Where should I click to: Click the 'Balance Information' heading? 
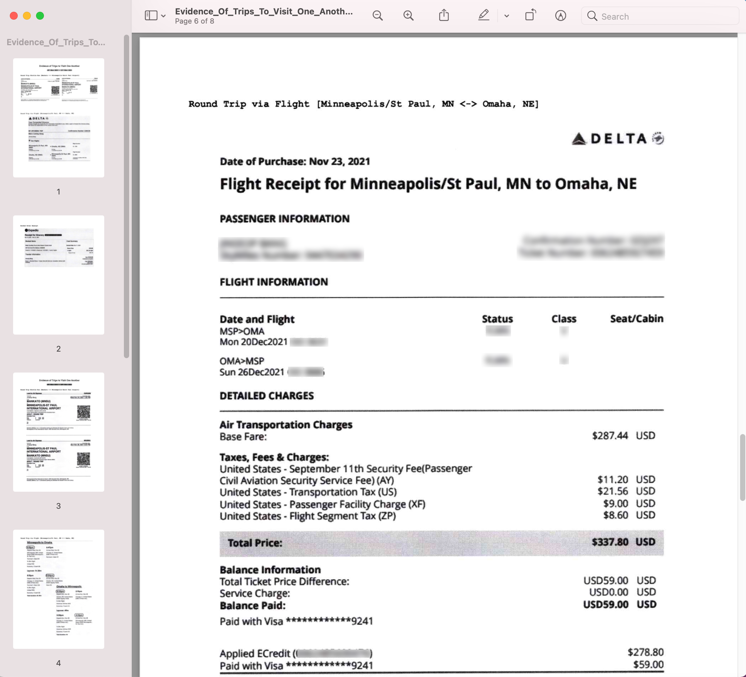(270, 570)
